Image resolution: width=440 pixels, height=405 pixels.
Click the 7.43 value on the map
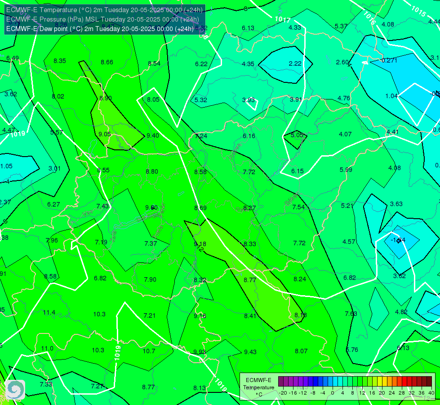click(102, 206)
